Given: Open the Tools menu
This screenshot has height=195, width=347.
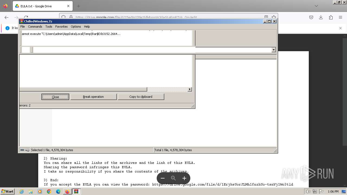Looking at the screenshot, I should (49, 27).
